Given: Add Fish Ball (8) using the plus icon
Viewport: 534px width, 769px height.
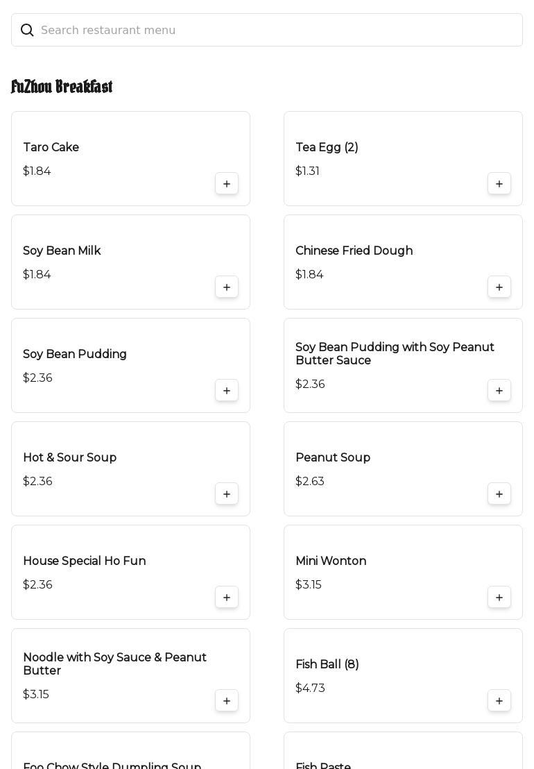Looking at the screenshot, I should pos(499,701).
